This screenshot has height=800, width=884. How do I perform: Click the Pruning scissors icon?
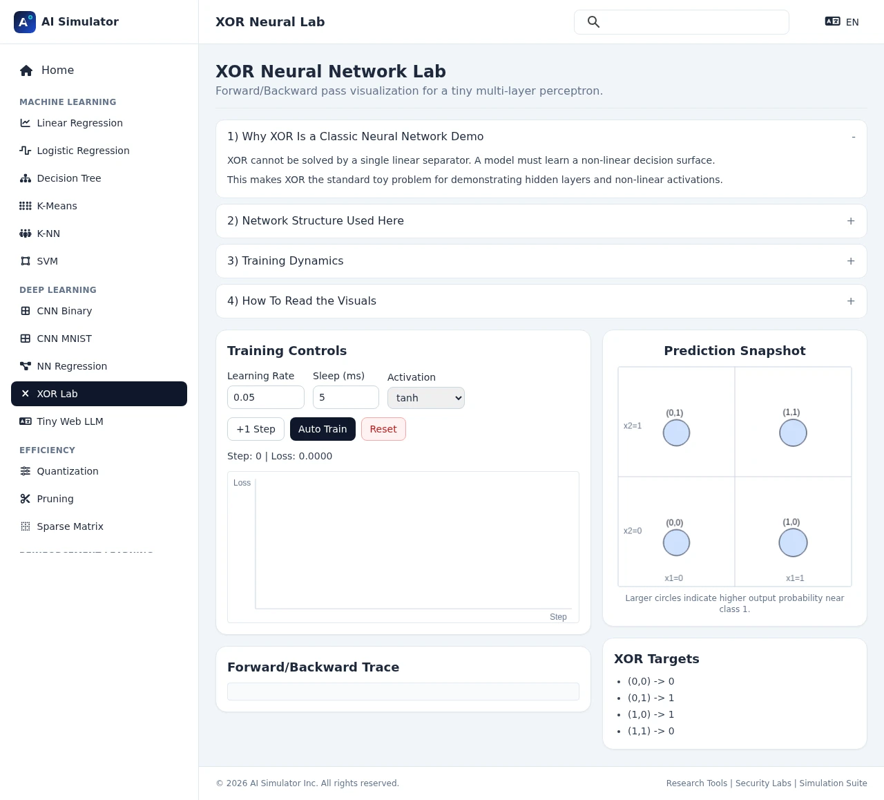[26, 499]
